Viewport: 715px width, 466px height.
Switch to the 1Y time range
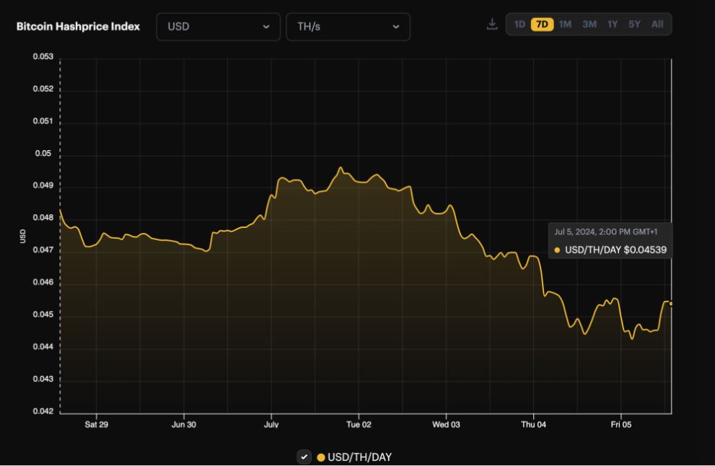(613, 25)
